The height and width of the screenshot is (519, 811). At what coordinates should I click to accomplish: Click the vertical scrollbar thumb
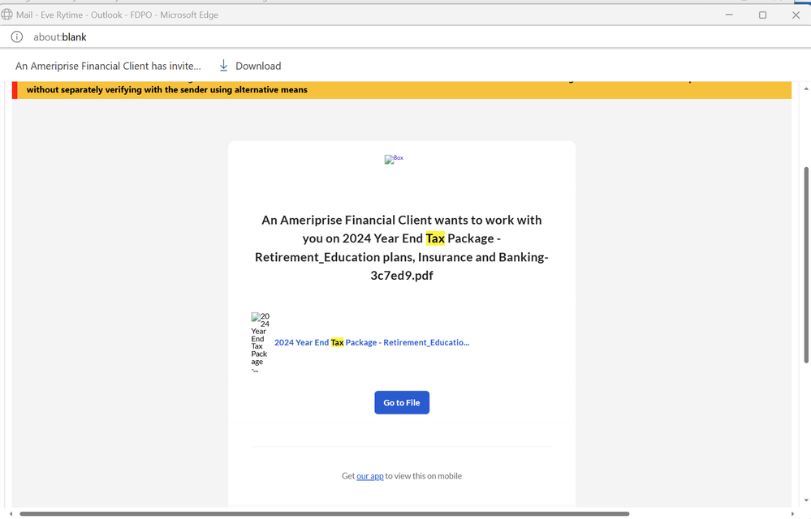coord(806,265)
